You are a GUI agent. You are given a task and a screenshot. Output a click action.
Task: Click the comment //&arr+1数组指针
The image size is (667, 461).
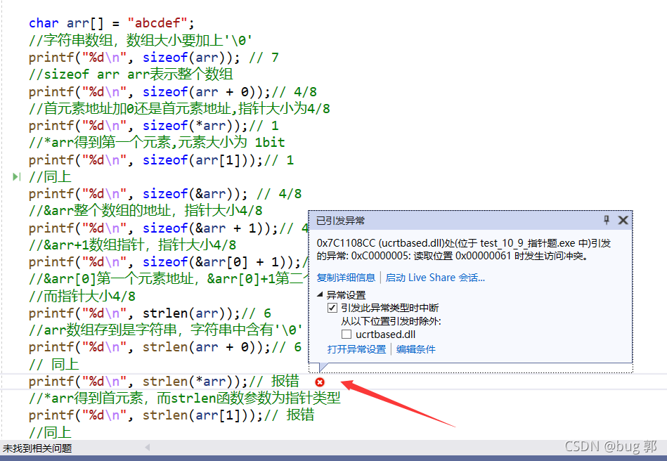coord(132,245)
